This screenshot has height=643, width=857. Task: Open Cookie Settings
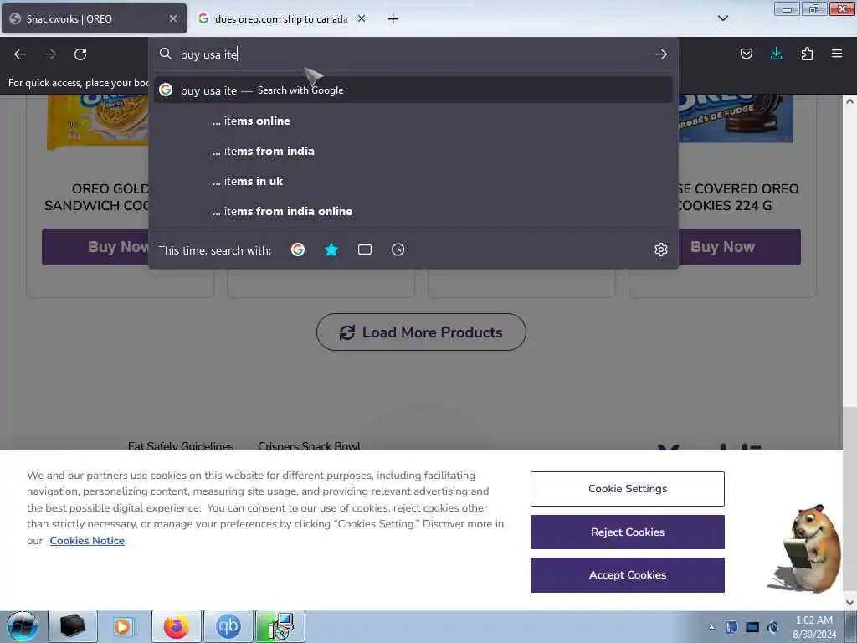(x=628, y=489)
